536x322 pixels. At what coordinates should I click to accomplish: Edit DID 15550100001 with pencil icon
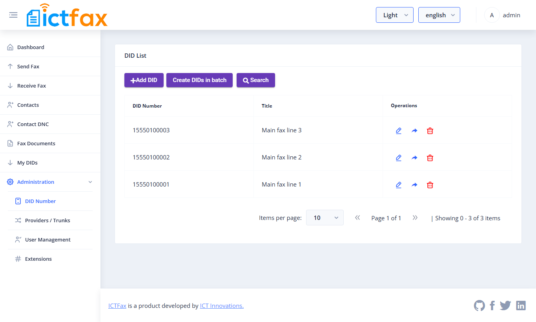399,185
